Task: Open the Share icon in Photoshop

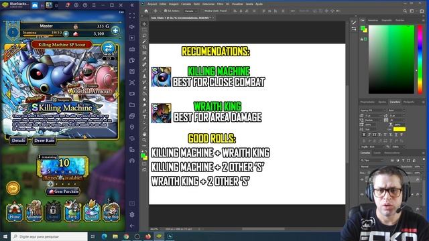Action: pos(422,11)
